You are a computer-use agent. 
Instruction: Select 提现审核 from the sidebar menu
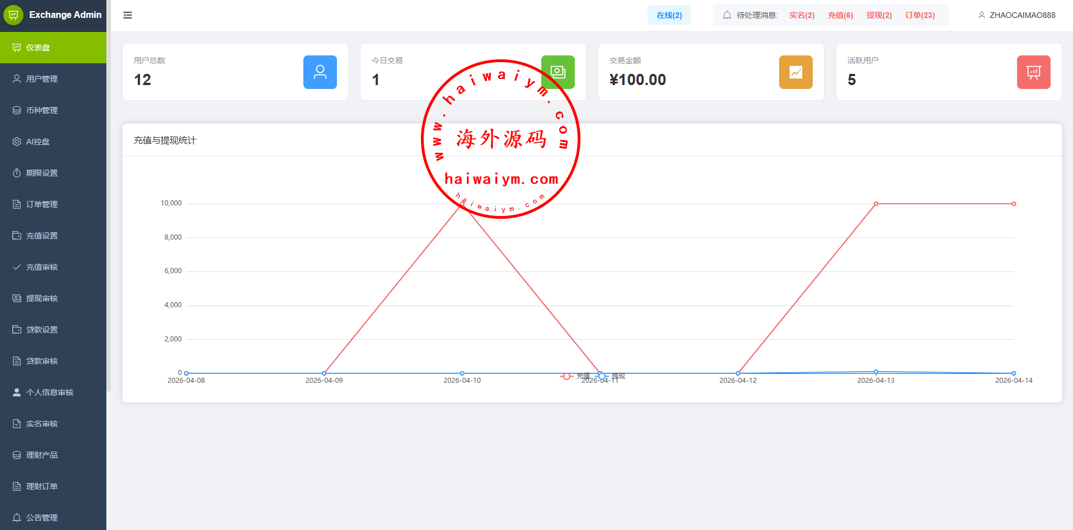42,298
